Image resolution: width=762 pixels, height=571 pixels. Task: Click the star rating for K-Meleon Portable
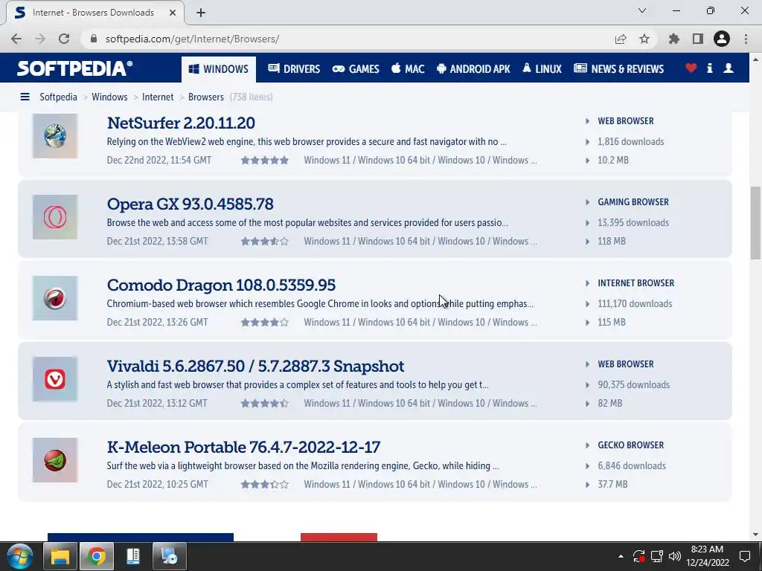(x=265, y=485)
